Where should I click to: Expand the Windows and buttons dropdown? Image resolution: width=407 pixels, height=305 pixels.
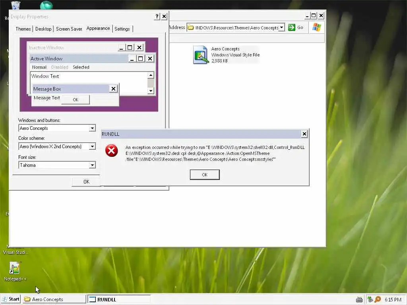point(92,128)
